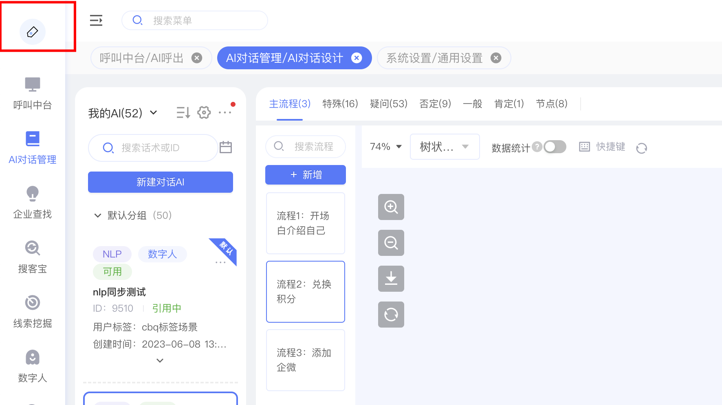Open the calendar date filter icon
Viewport: 722px width, 405px height.
pos(226,147)
